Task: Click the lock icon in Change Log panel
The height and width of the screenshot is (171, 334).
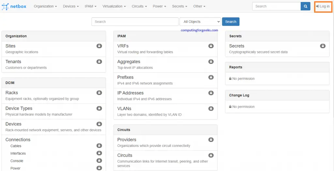Action: 230,107
